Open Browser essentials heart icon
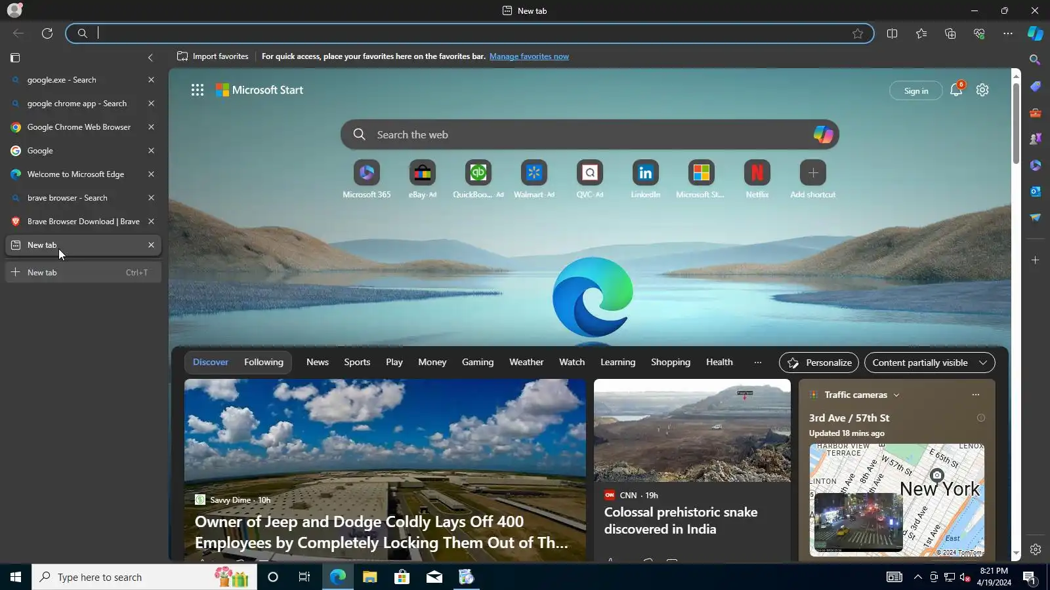This screenshot has width=1050, height=590. point(979,33)
